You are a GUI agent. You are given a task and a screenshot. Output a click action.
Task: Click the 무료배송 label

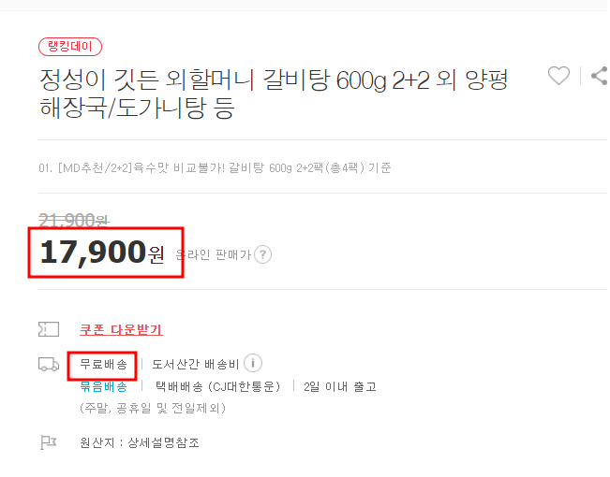[103, 365]
